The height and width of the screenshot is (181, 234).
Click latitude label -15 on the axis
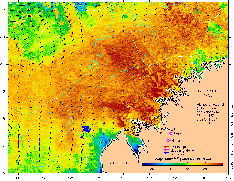point(3,92)
